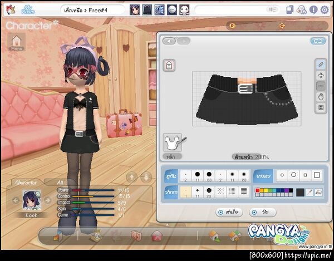This screenshot has width=334, height=261.
Task: Select the large square eraser
Action: point(317,175)
